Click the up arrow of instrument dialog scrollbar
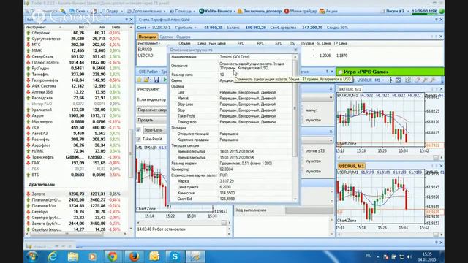The height and width of the screenshot is (263, 468). [295, 57]
